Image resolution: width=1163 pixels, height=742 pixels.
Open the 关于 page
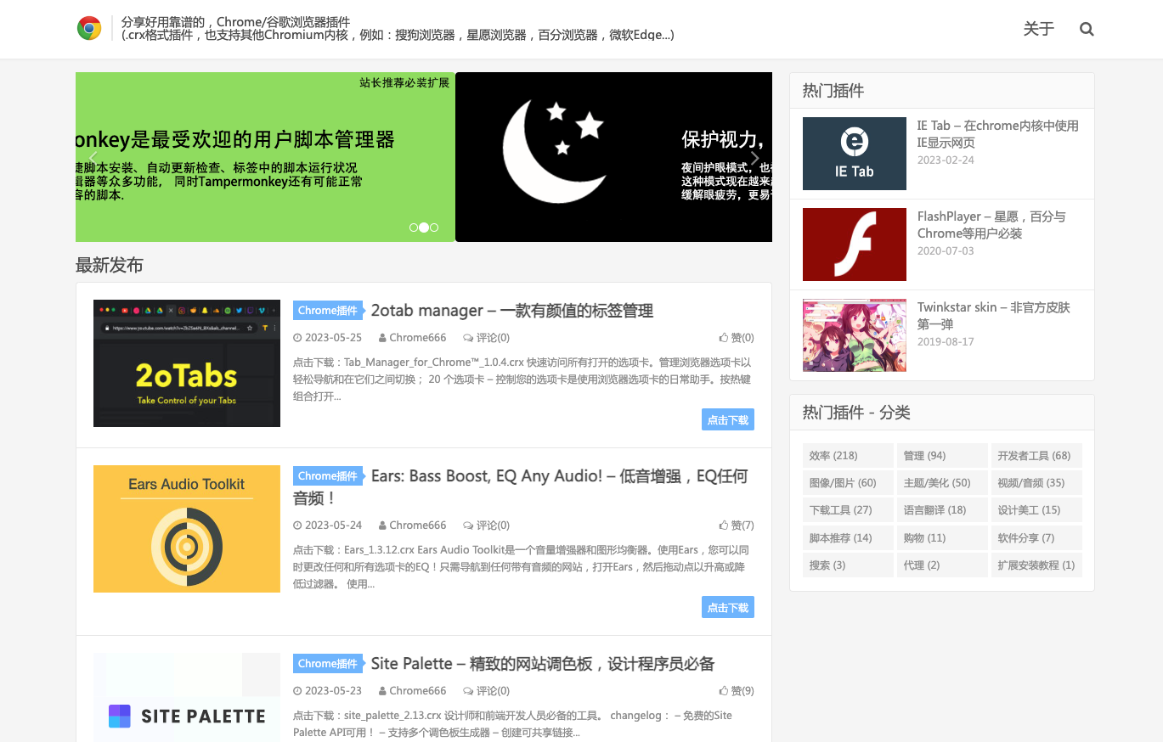[x=1038, y=29]
